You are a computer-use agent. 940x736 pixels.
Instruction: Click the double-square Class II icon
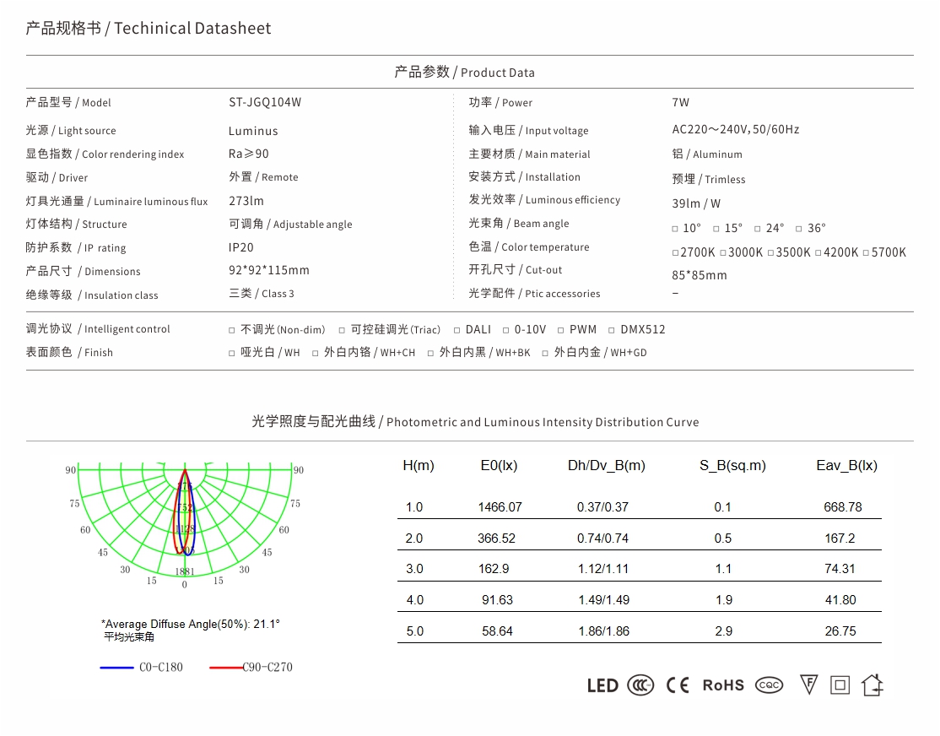tap(840, 685)
